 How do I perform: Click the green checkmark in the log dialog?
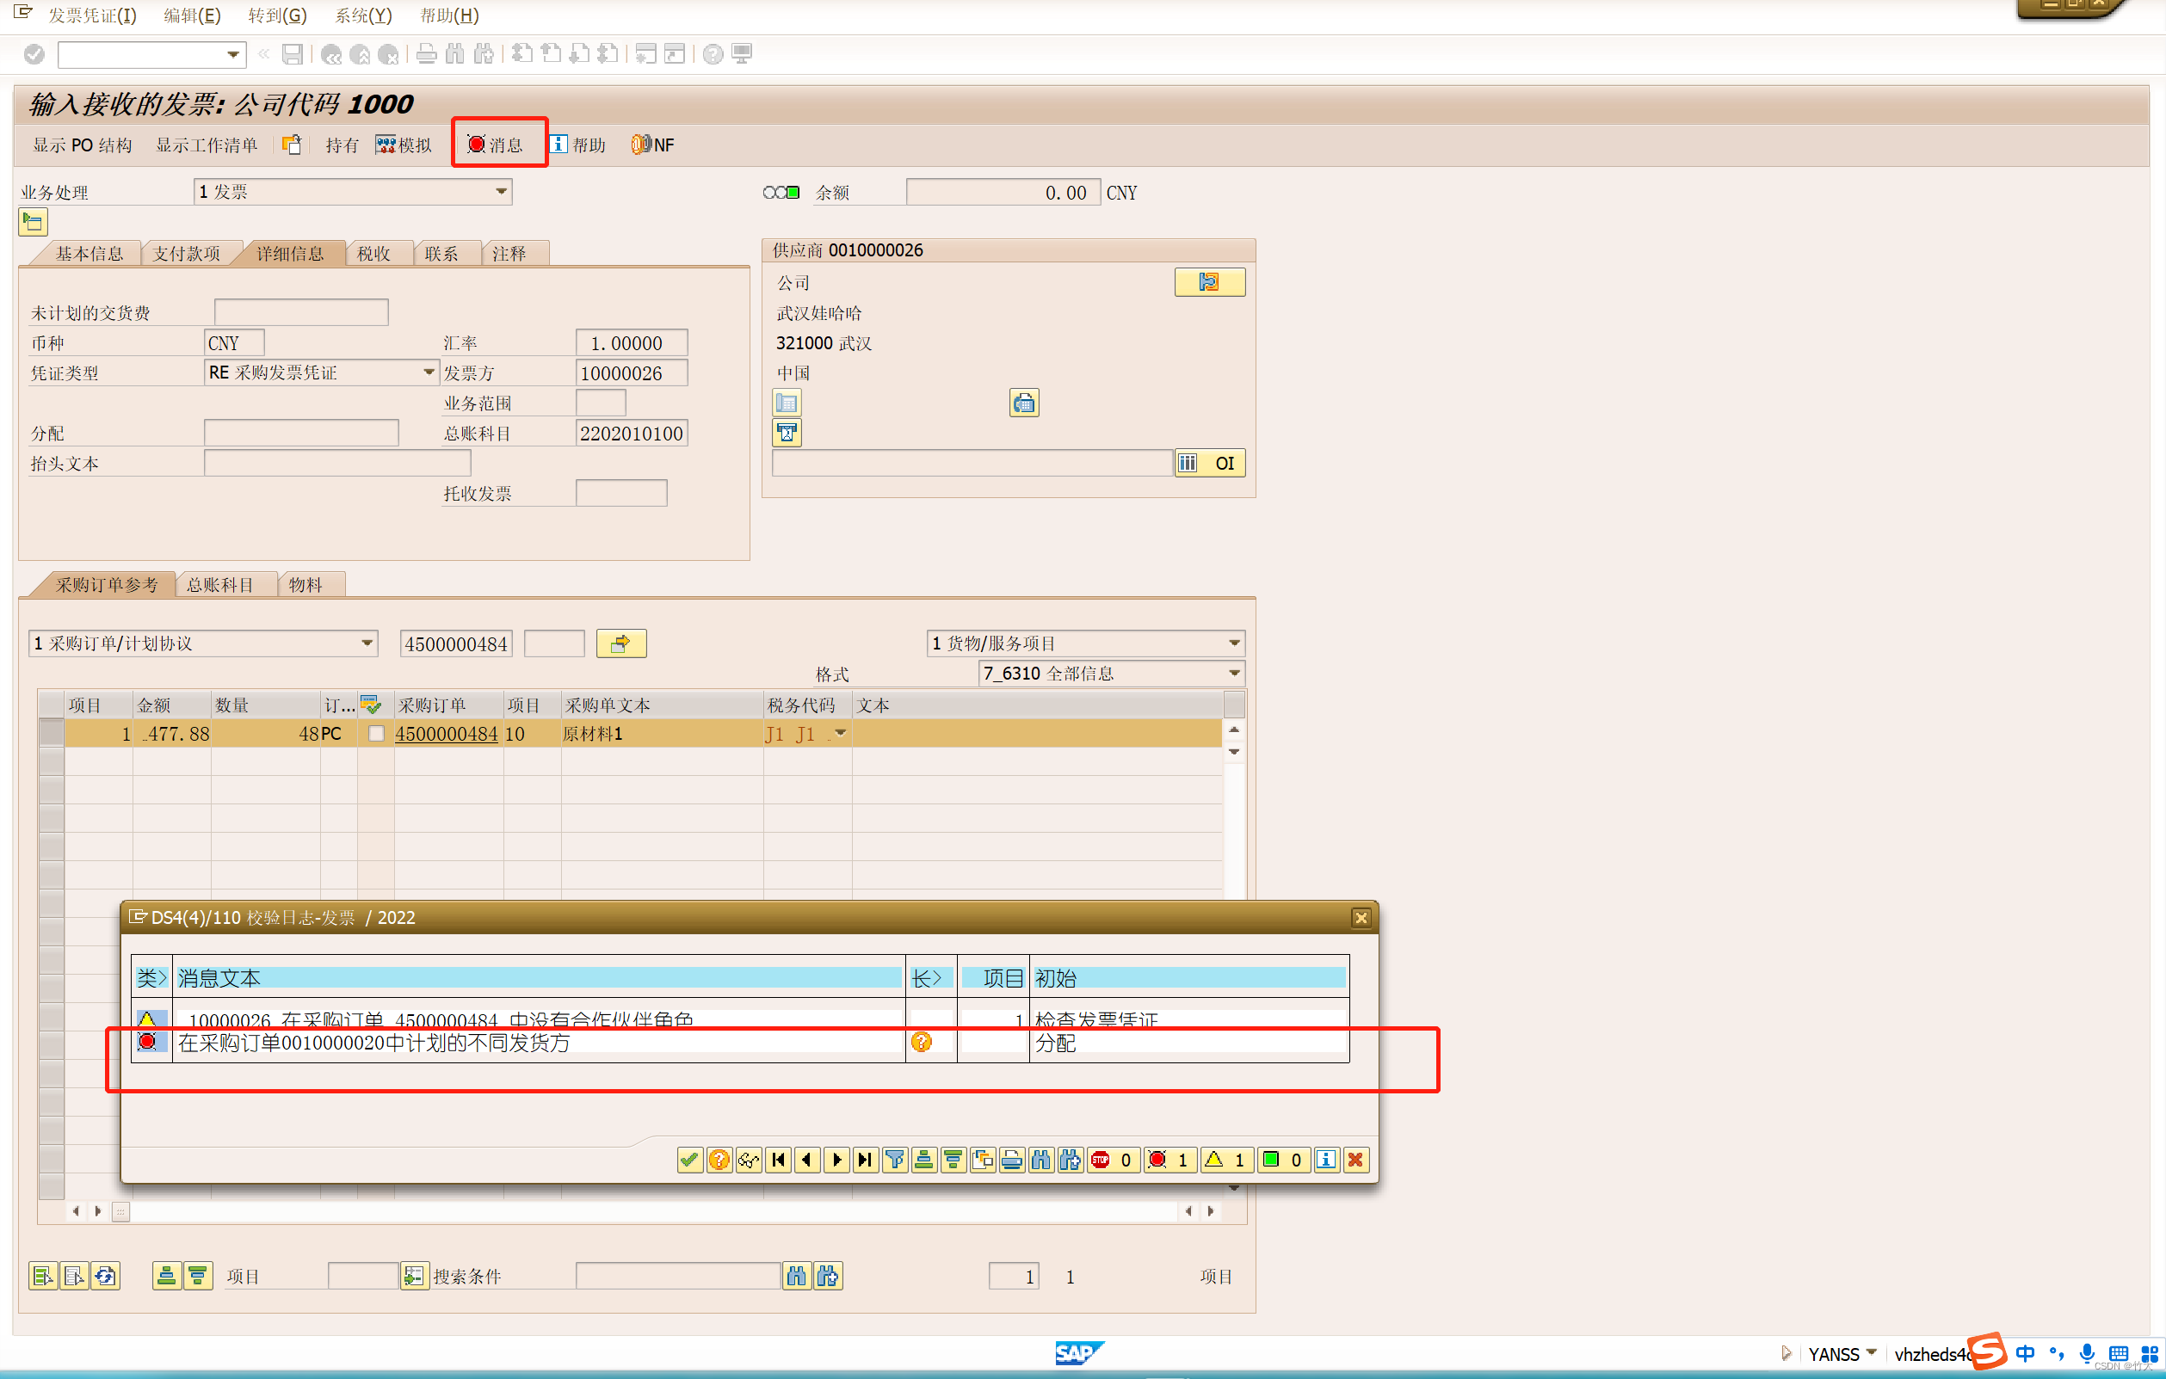pyautogui.click(x=689, y=1160)
